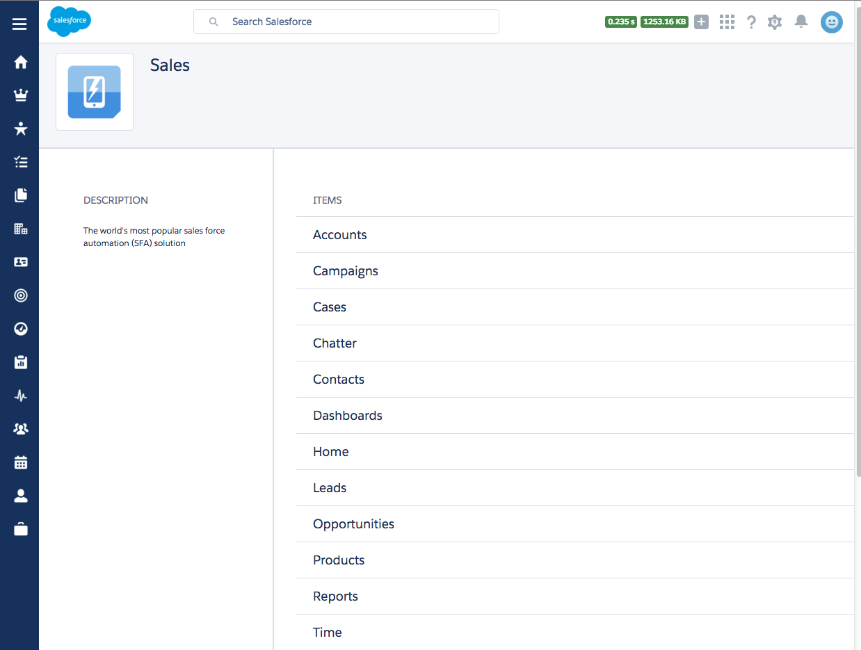Open the Help question mark icon
This screenshot has width=861, height=650.
click(751, 22)
